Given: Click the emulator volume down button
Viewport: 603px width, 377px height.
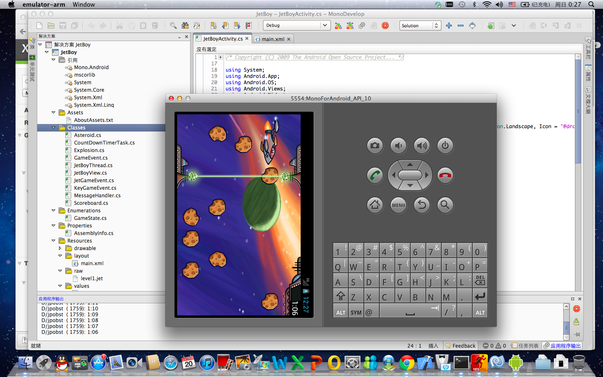Looking at the screenshot, I should click(398, 146).
